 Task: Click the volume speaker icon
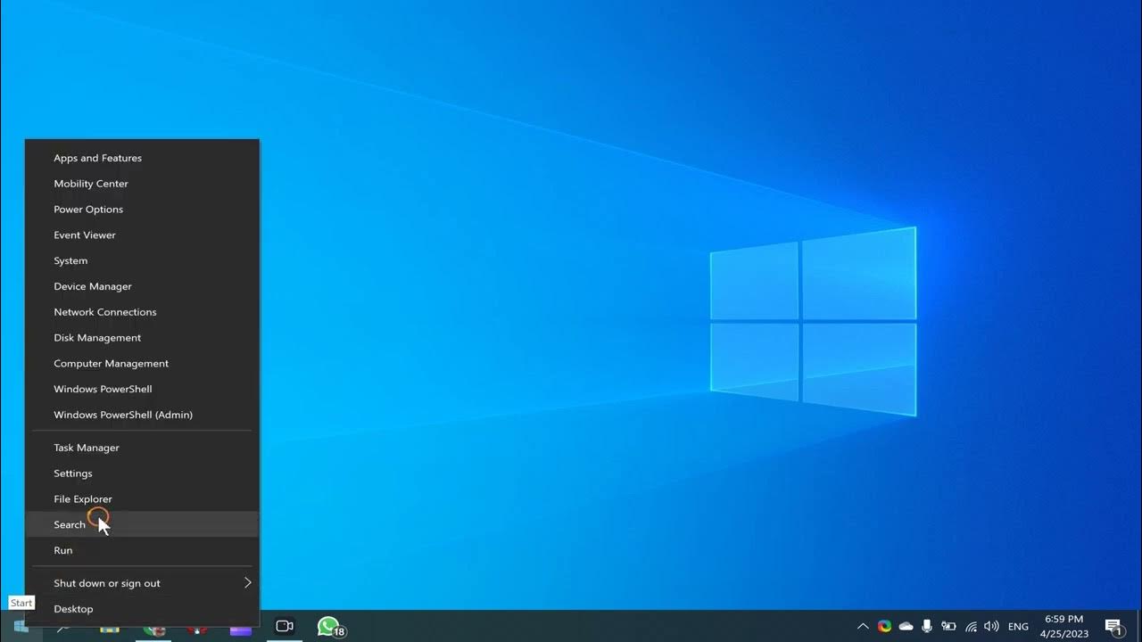coord(991,627)
